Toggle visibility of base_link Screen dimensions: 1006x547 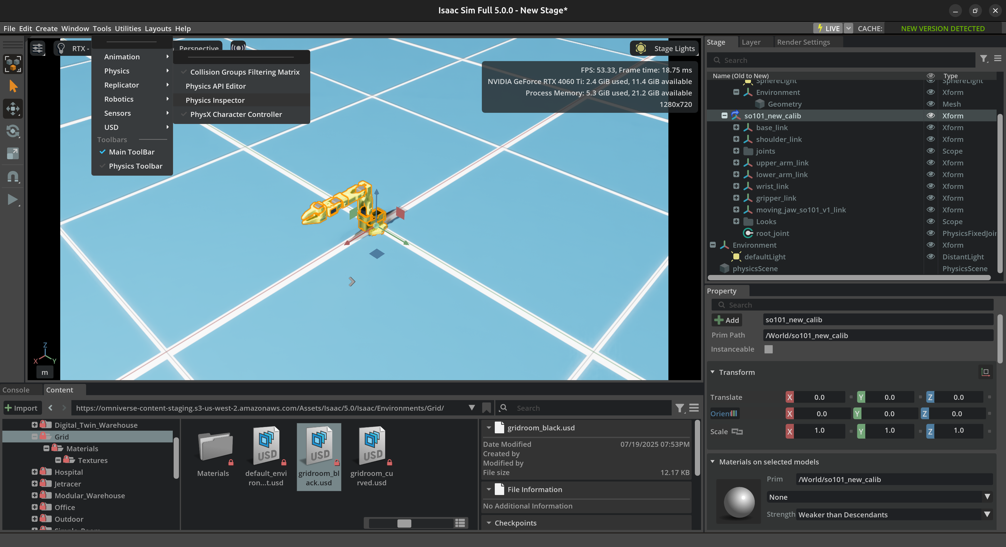(x=931, y=127)
